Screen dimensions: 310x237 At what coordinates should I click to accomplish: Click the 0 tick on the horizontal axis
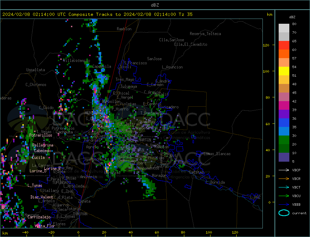pyautogui.click(x=78, y=233)
